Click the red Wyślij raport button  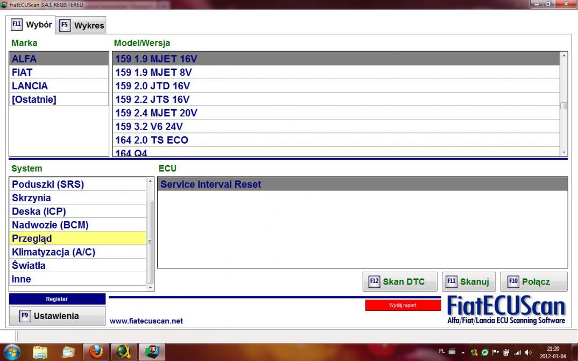pyautogui.click(x=403, y=305)
